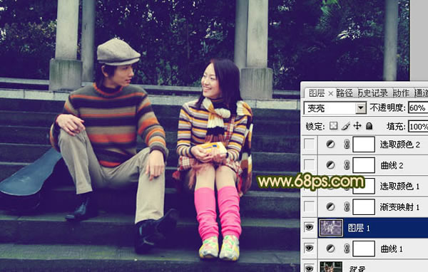This screenshot has width=428, height=272.
Task: Click the fill field showing 100%
Action: (x=418, y=127)
